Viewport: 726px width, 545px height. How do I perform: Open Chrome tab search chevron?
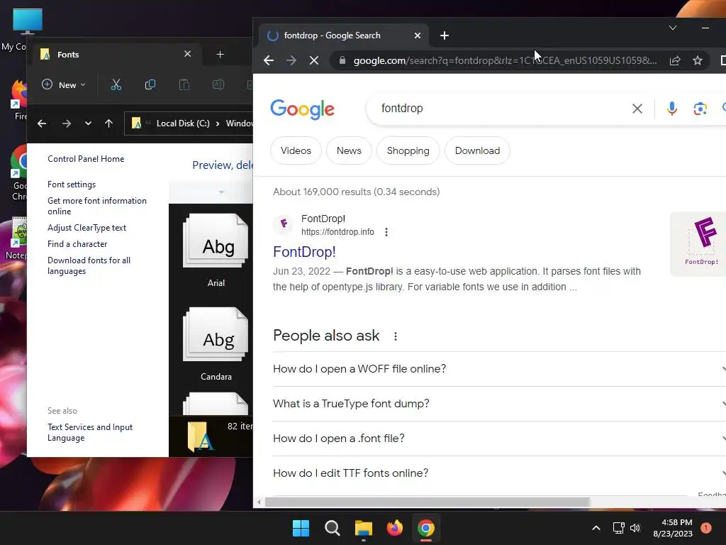click(x=673, y=28)
